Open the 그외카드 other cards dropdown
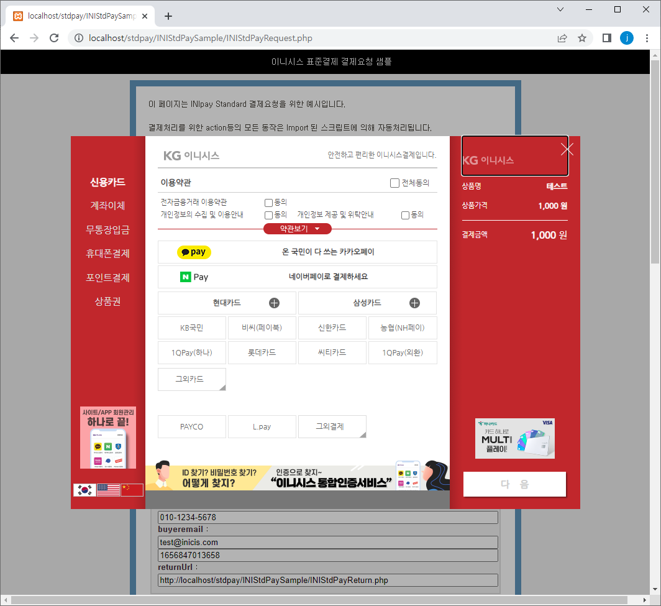This screenshot has width=661, height=606. point(192,379)
